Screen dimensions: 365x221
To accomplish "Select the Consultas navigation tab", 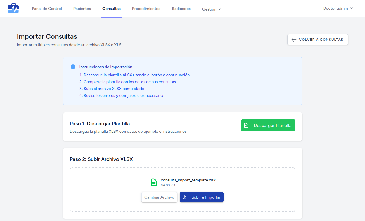I will (x=111, y=9).
